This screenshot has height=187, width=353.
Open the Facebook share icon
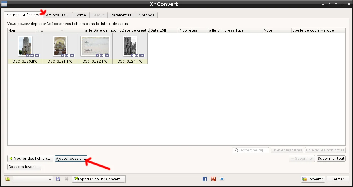point(205,179)
